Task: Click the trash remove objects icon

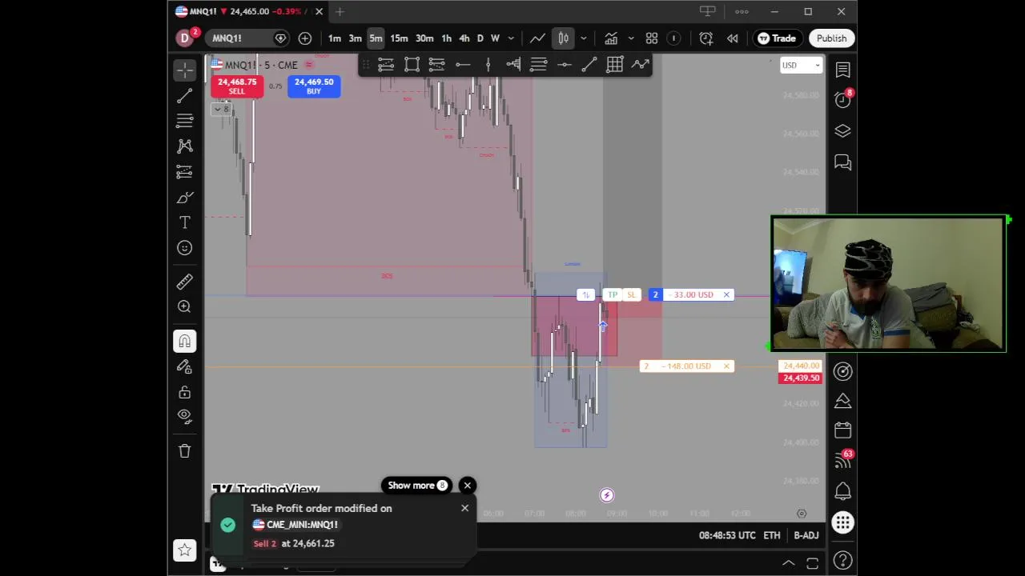Action: coord(185,451)
